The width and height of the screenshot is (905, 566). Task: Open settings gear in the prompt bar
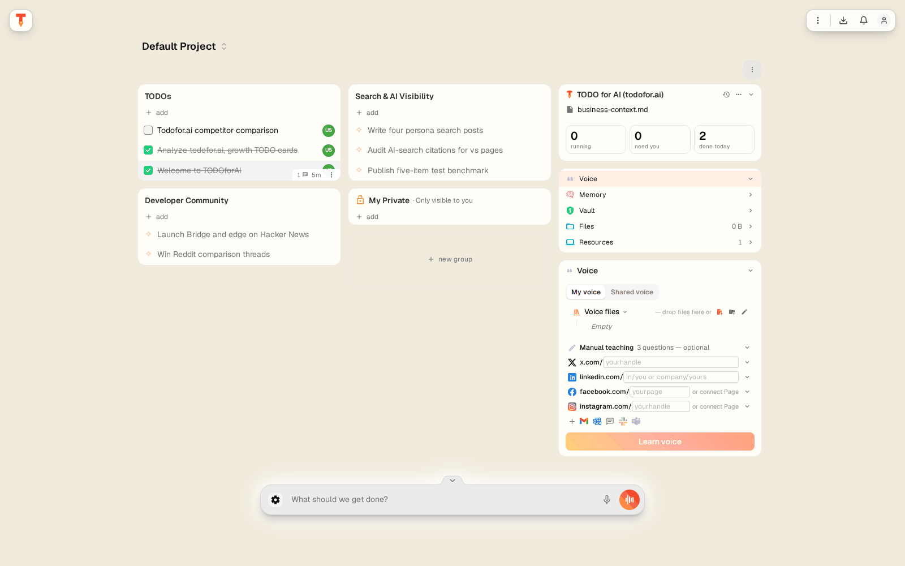click(275, 500)
